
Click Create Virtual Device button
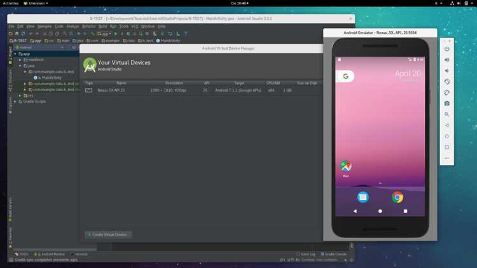pyautogui.click(x=108, y=234)
